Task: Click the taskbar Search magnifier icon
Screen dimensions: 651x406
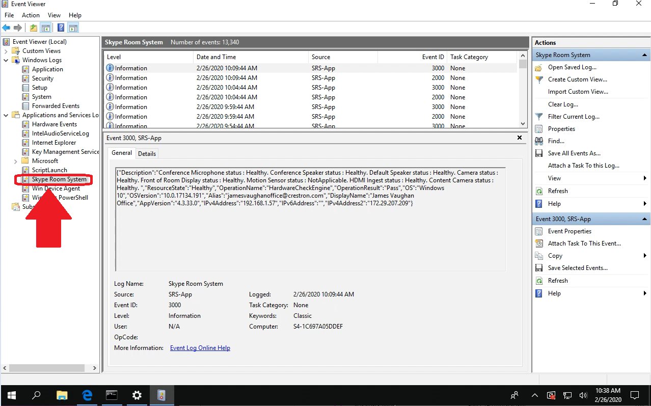Action: 36,395
